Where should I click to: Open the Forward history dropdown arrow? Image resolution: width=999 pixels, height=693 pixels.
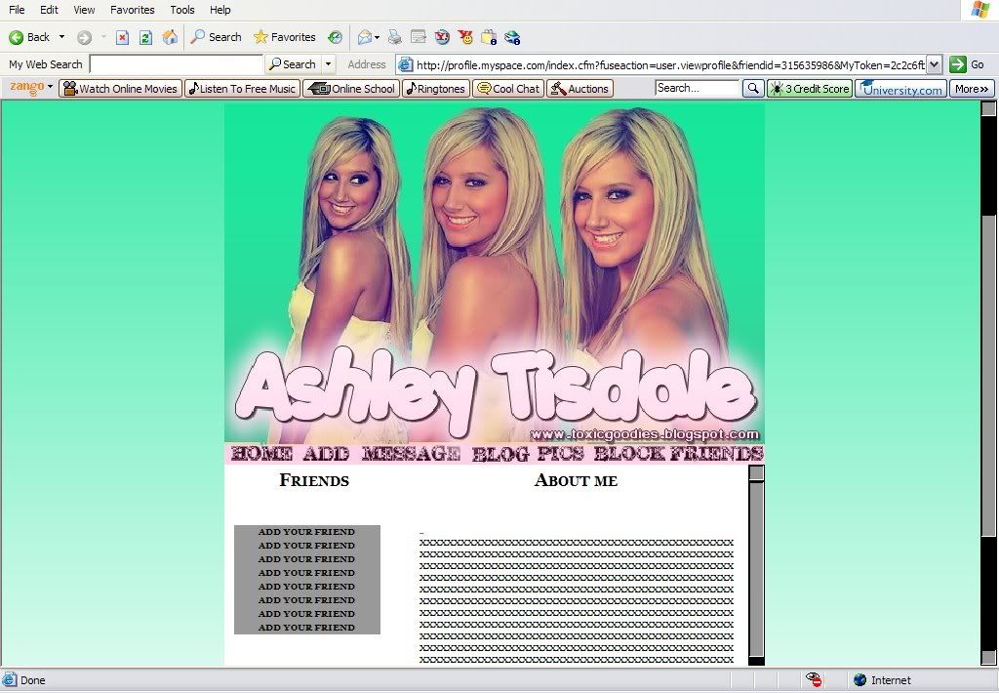click(x=103, y=37)
